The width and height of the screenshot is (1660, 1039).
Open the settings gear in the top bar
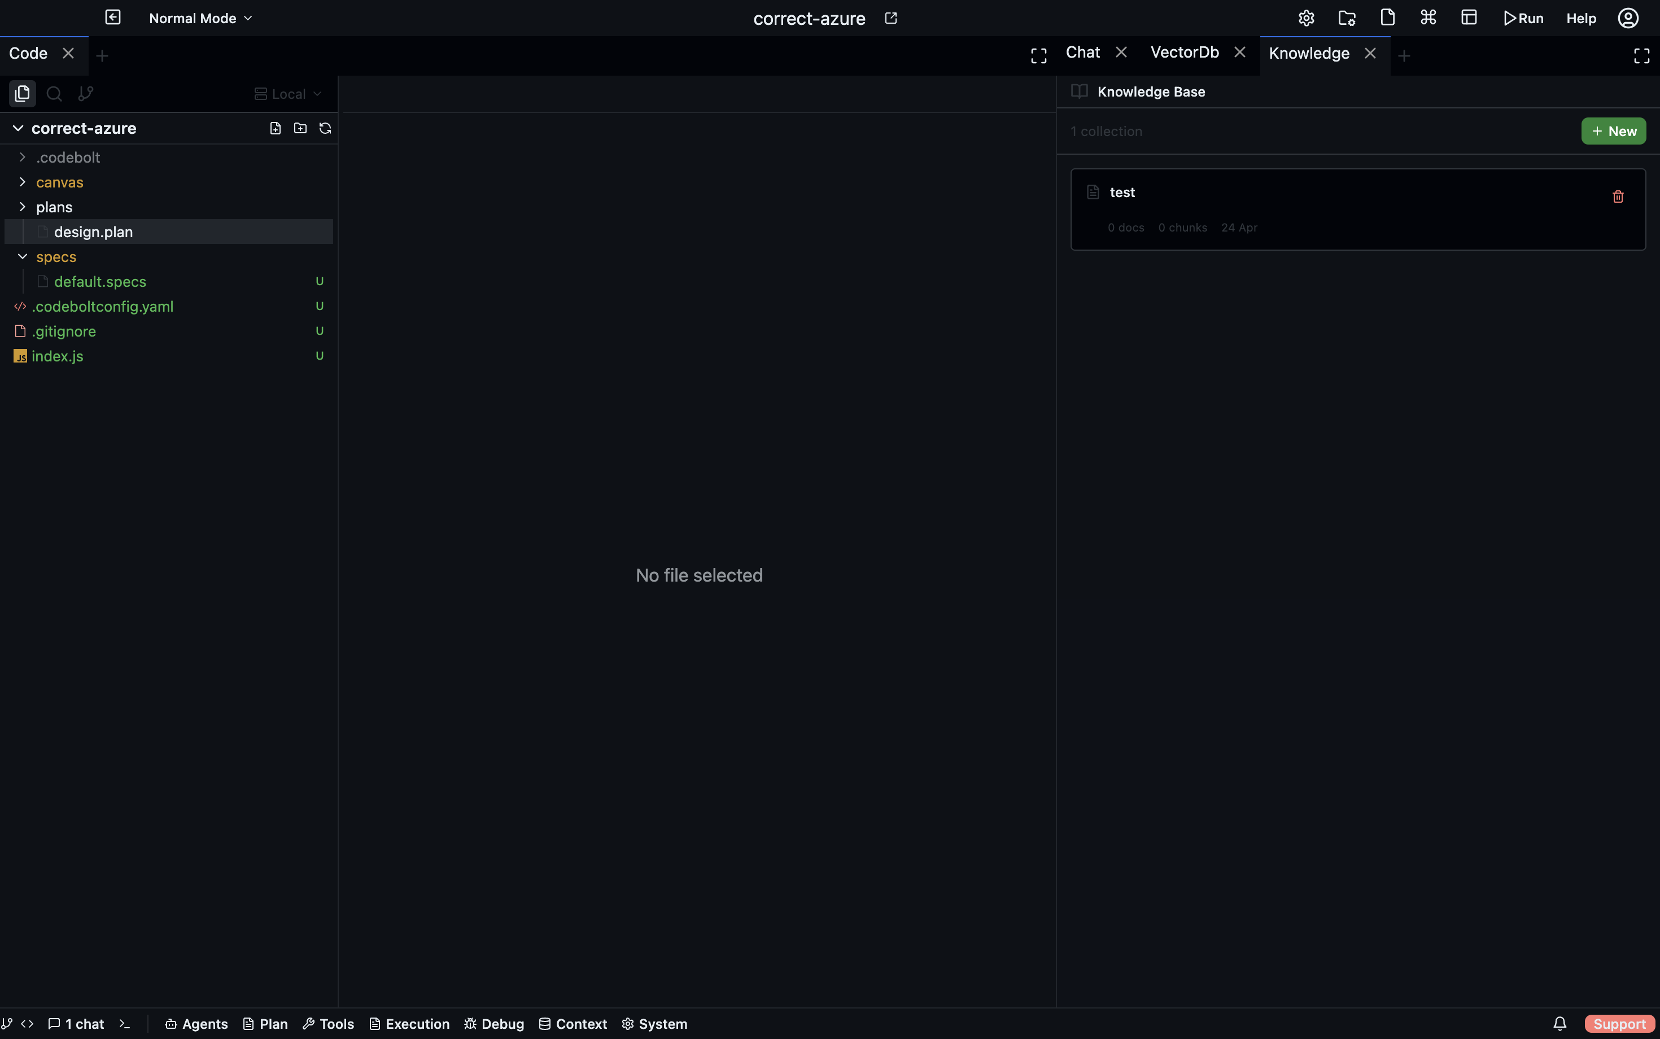pos(1306,19)
